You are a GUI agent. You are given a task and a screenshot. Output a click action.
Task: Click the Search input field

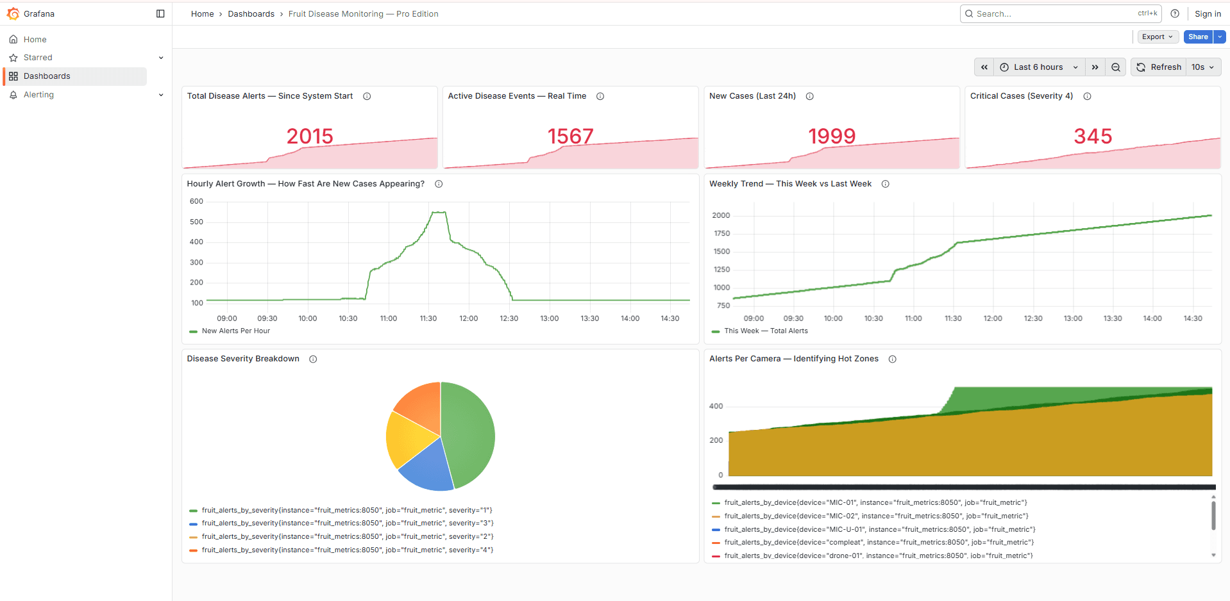tap(1052, 13)
